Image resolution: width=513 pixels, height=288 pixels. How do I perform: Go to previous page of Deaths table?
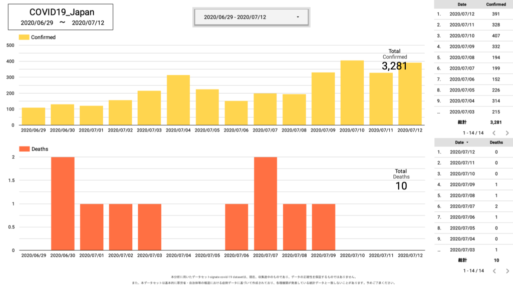493,271
